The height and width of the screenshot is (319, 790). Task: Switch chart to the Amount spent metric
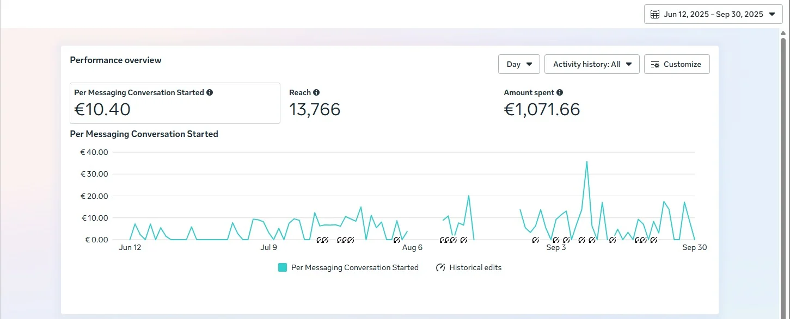pos(542,103)
